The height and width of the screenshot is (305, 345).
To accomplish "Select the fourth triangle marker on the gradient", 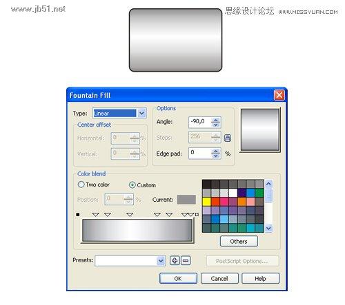I will (157, 215).
